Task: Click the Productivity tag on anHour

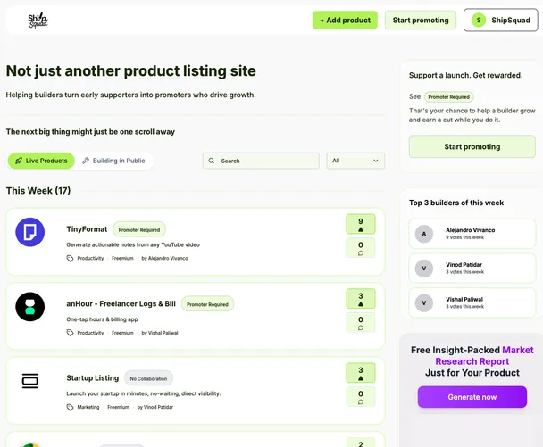Action: [90, 333]
